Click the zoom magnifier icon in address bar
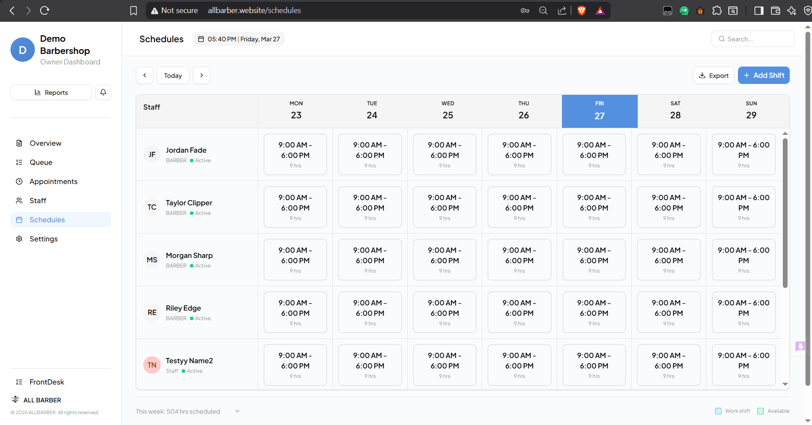This screenshot has width=812, height=425. coord(543,10)
